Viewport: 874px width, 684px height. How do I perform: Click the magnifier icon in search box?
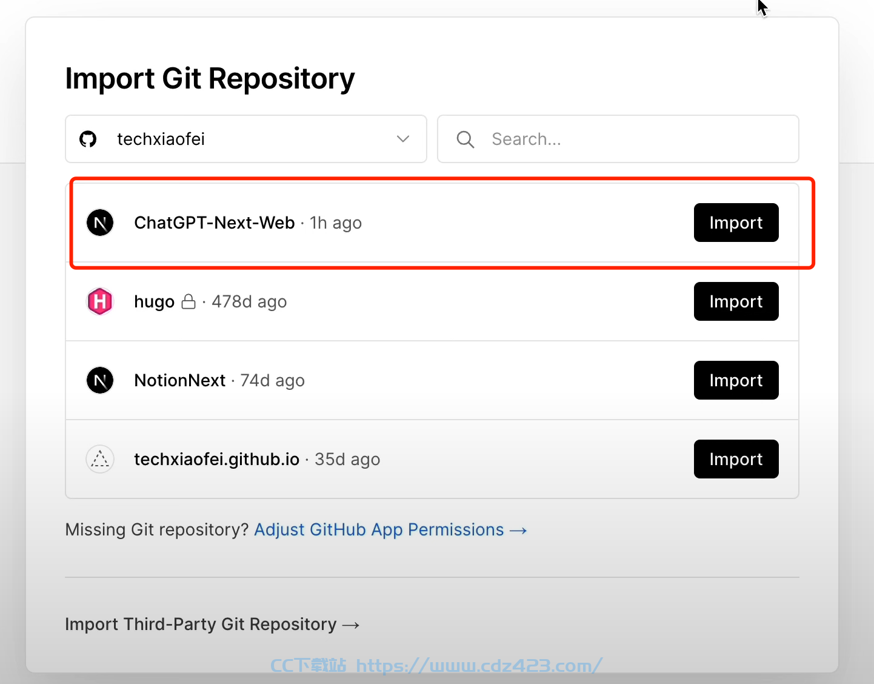(x=465, y=139)
